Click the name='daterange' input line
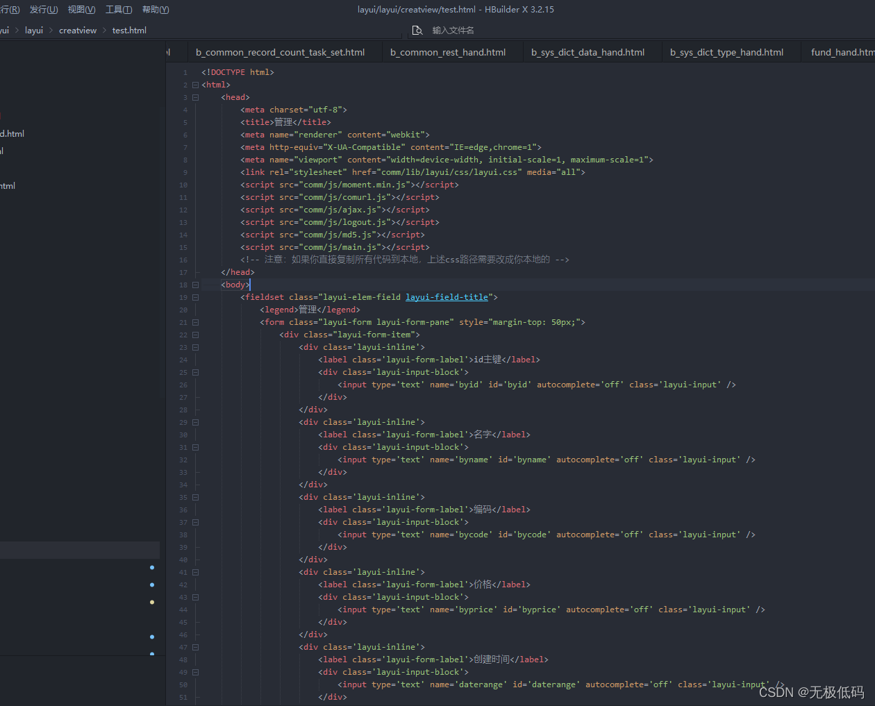 [x=561, y=684]
